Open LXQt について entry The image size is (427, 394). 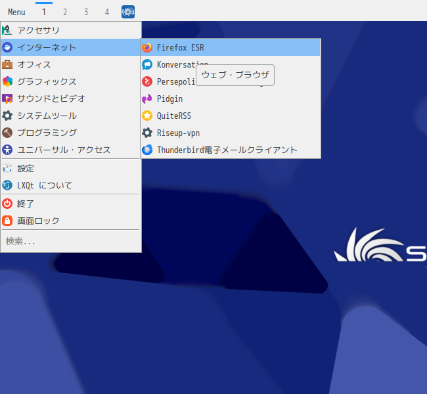pyautogui.click(x=70, y=185)
